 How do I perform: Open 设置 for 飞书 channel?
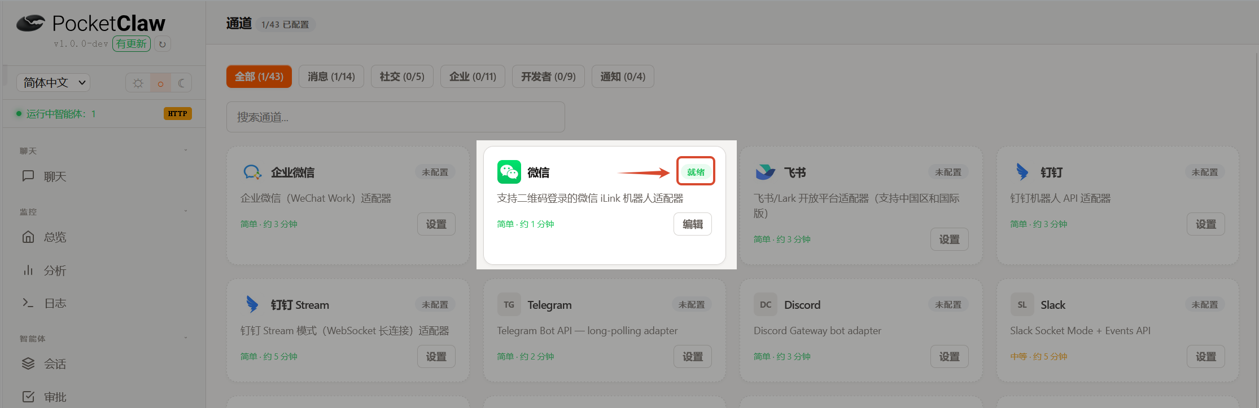[x=950, y=240]
